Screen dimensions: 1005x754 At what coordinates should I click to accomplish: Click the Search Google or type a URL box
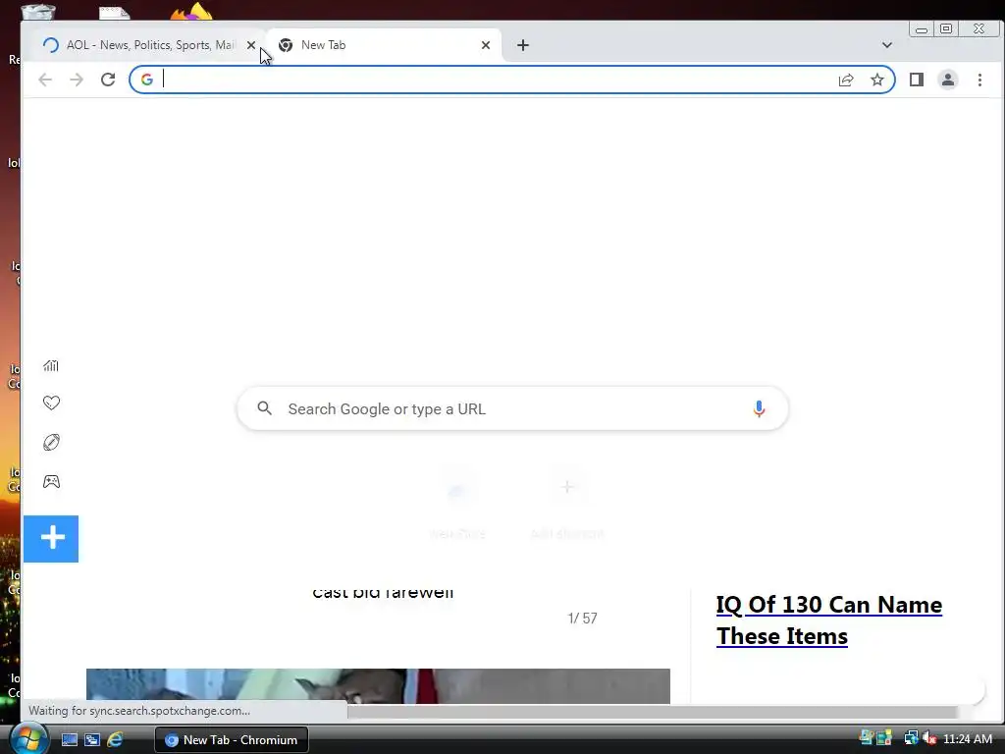(x=512, y=408)
